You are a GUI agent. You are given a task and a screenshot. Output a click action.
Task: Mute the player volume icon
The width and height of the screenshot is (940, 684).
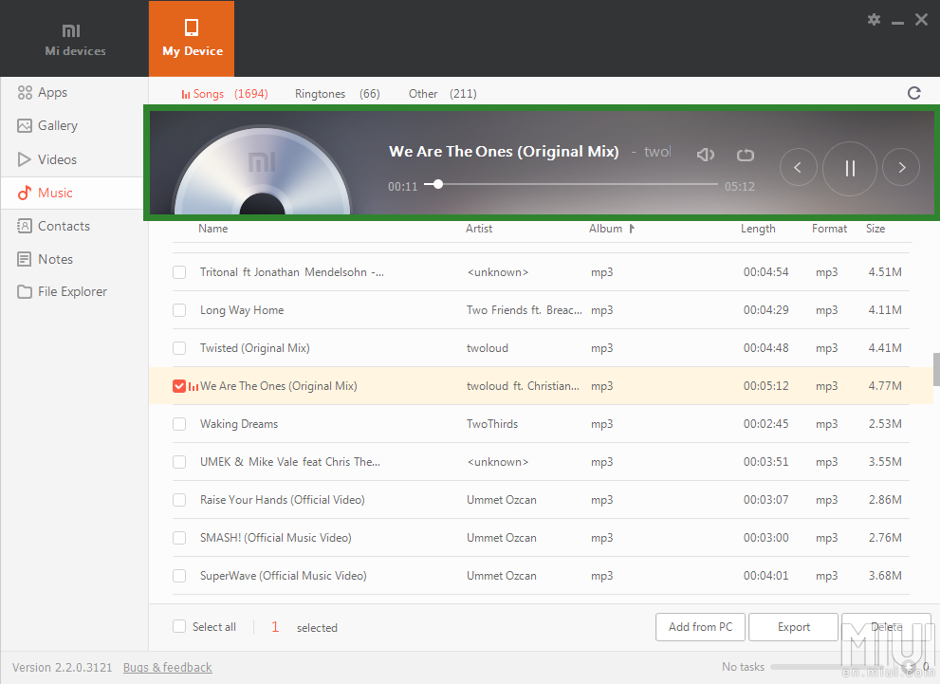706,155
